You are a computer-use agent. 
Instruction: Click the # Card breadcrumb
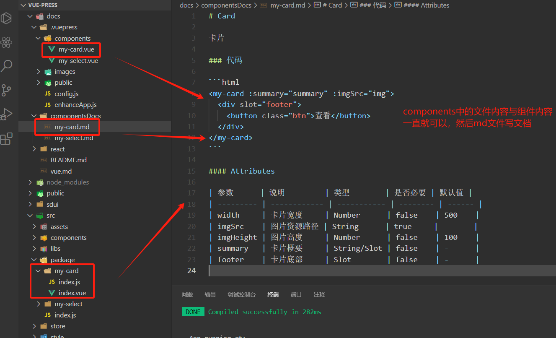coord(328,5)
